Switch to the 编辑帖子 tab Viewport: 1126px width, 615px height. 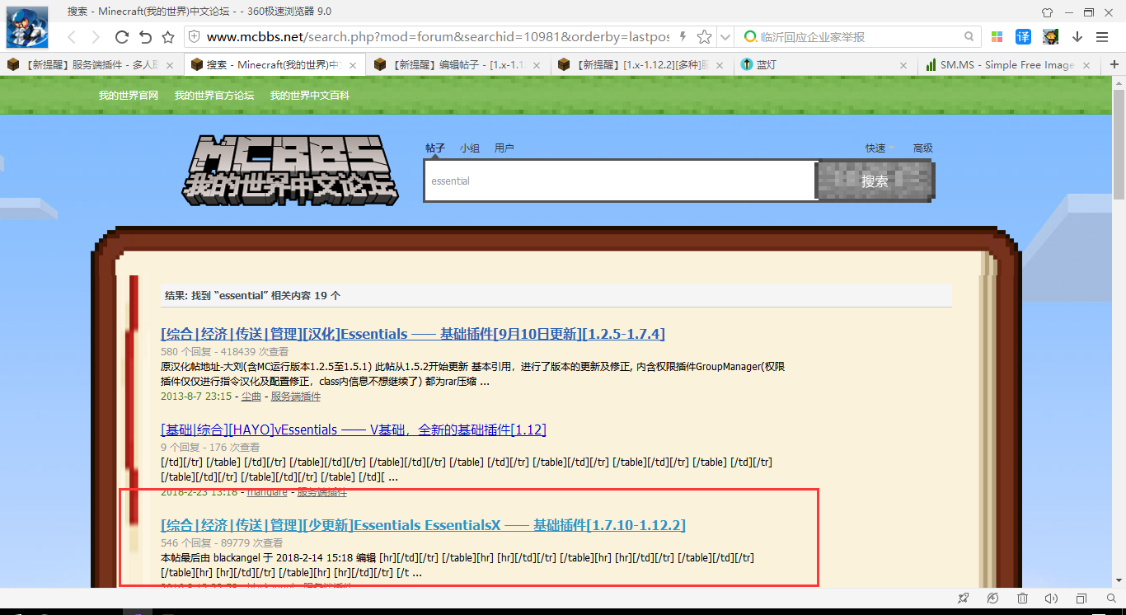tap(459, 65)
